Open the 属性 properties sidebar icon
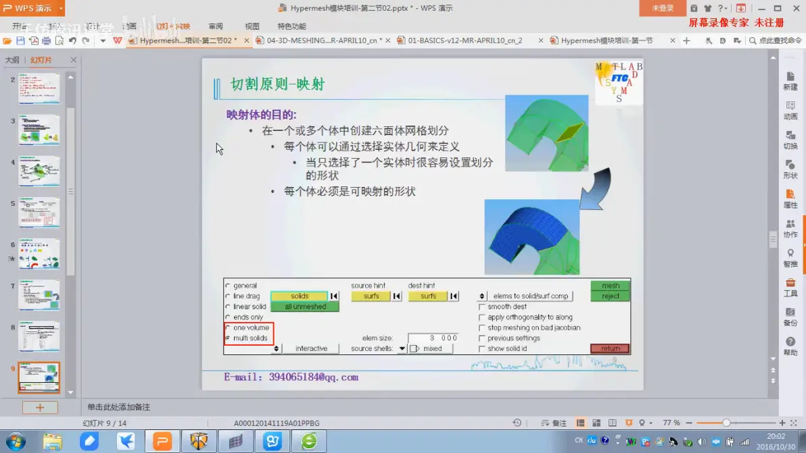This screenshot has height=453, width=806. (x=790, y=198)
